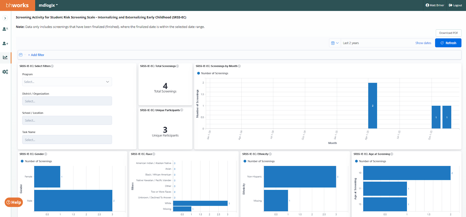Click the filter funnel icon
The image size is (466, 217).
[x=21, y=55]
